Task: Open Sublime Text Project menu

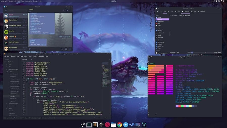Action: (35, 56)
